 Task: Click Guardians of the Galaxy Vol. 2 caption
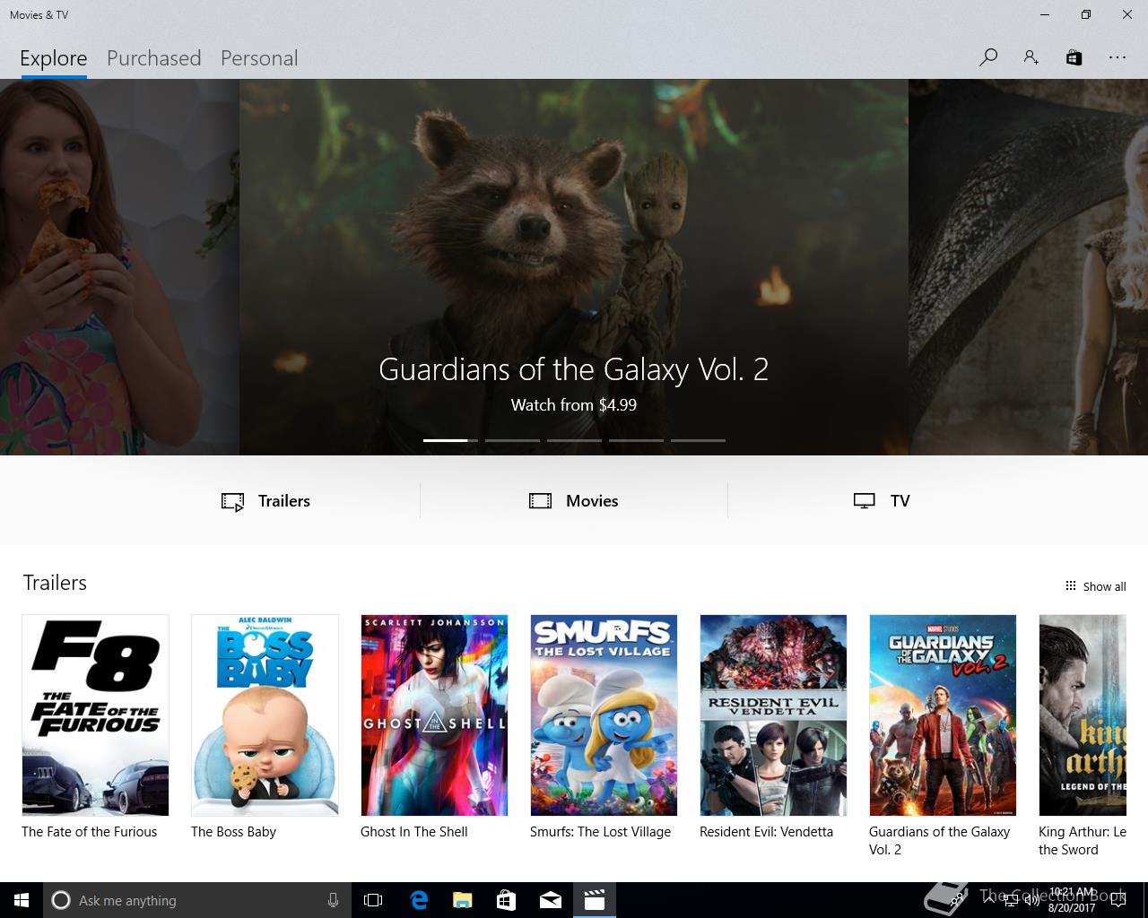click(x=940, y=841)
